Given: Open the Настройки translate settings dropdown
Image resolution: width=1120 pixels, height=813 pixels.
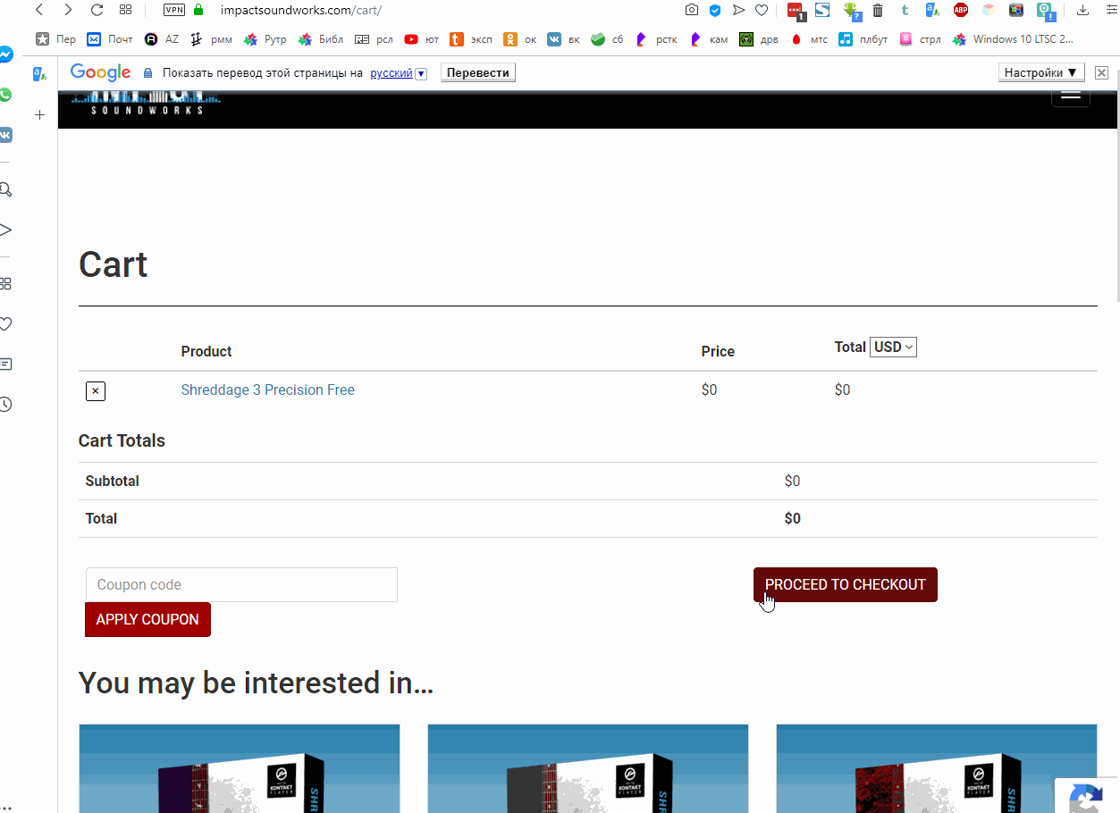Looking at the screenshot, I should (1041, 72).
